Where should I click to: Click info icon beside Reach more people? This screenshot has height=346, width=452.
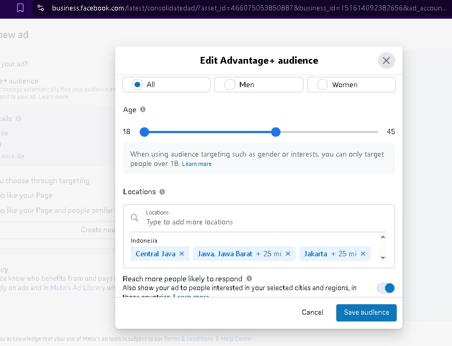coord(249,279)
